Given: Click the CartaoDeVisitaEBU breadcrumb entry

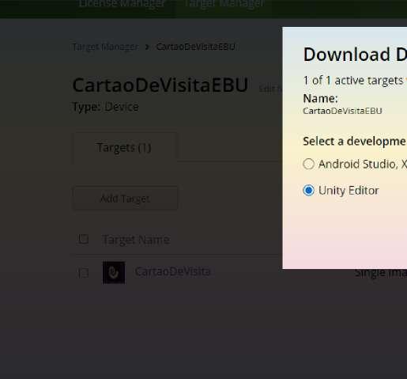Looking at the screenshot, I should coord(196,47).
